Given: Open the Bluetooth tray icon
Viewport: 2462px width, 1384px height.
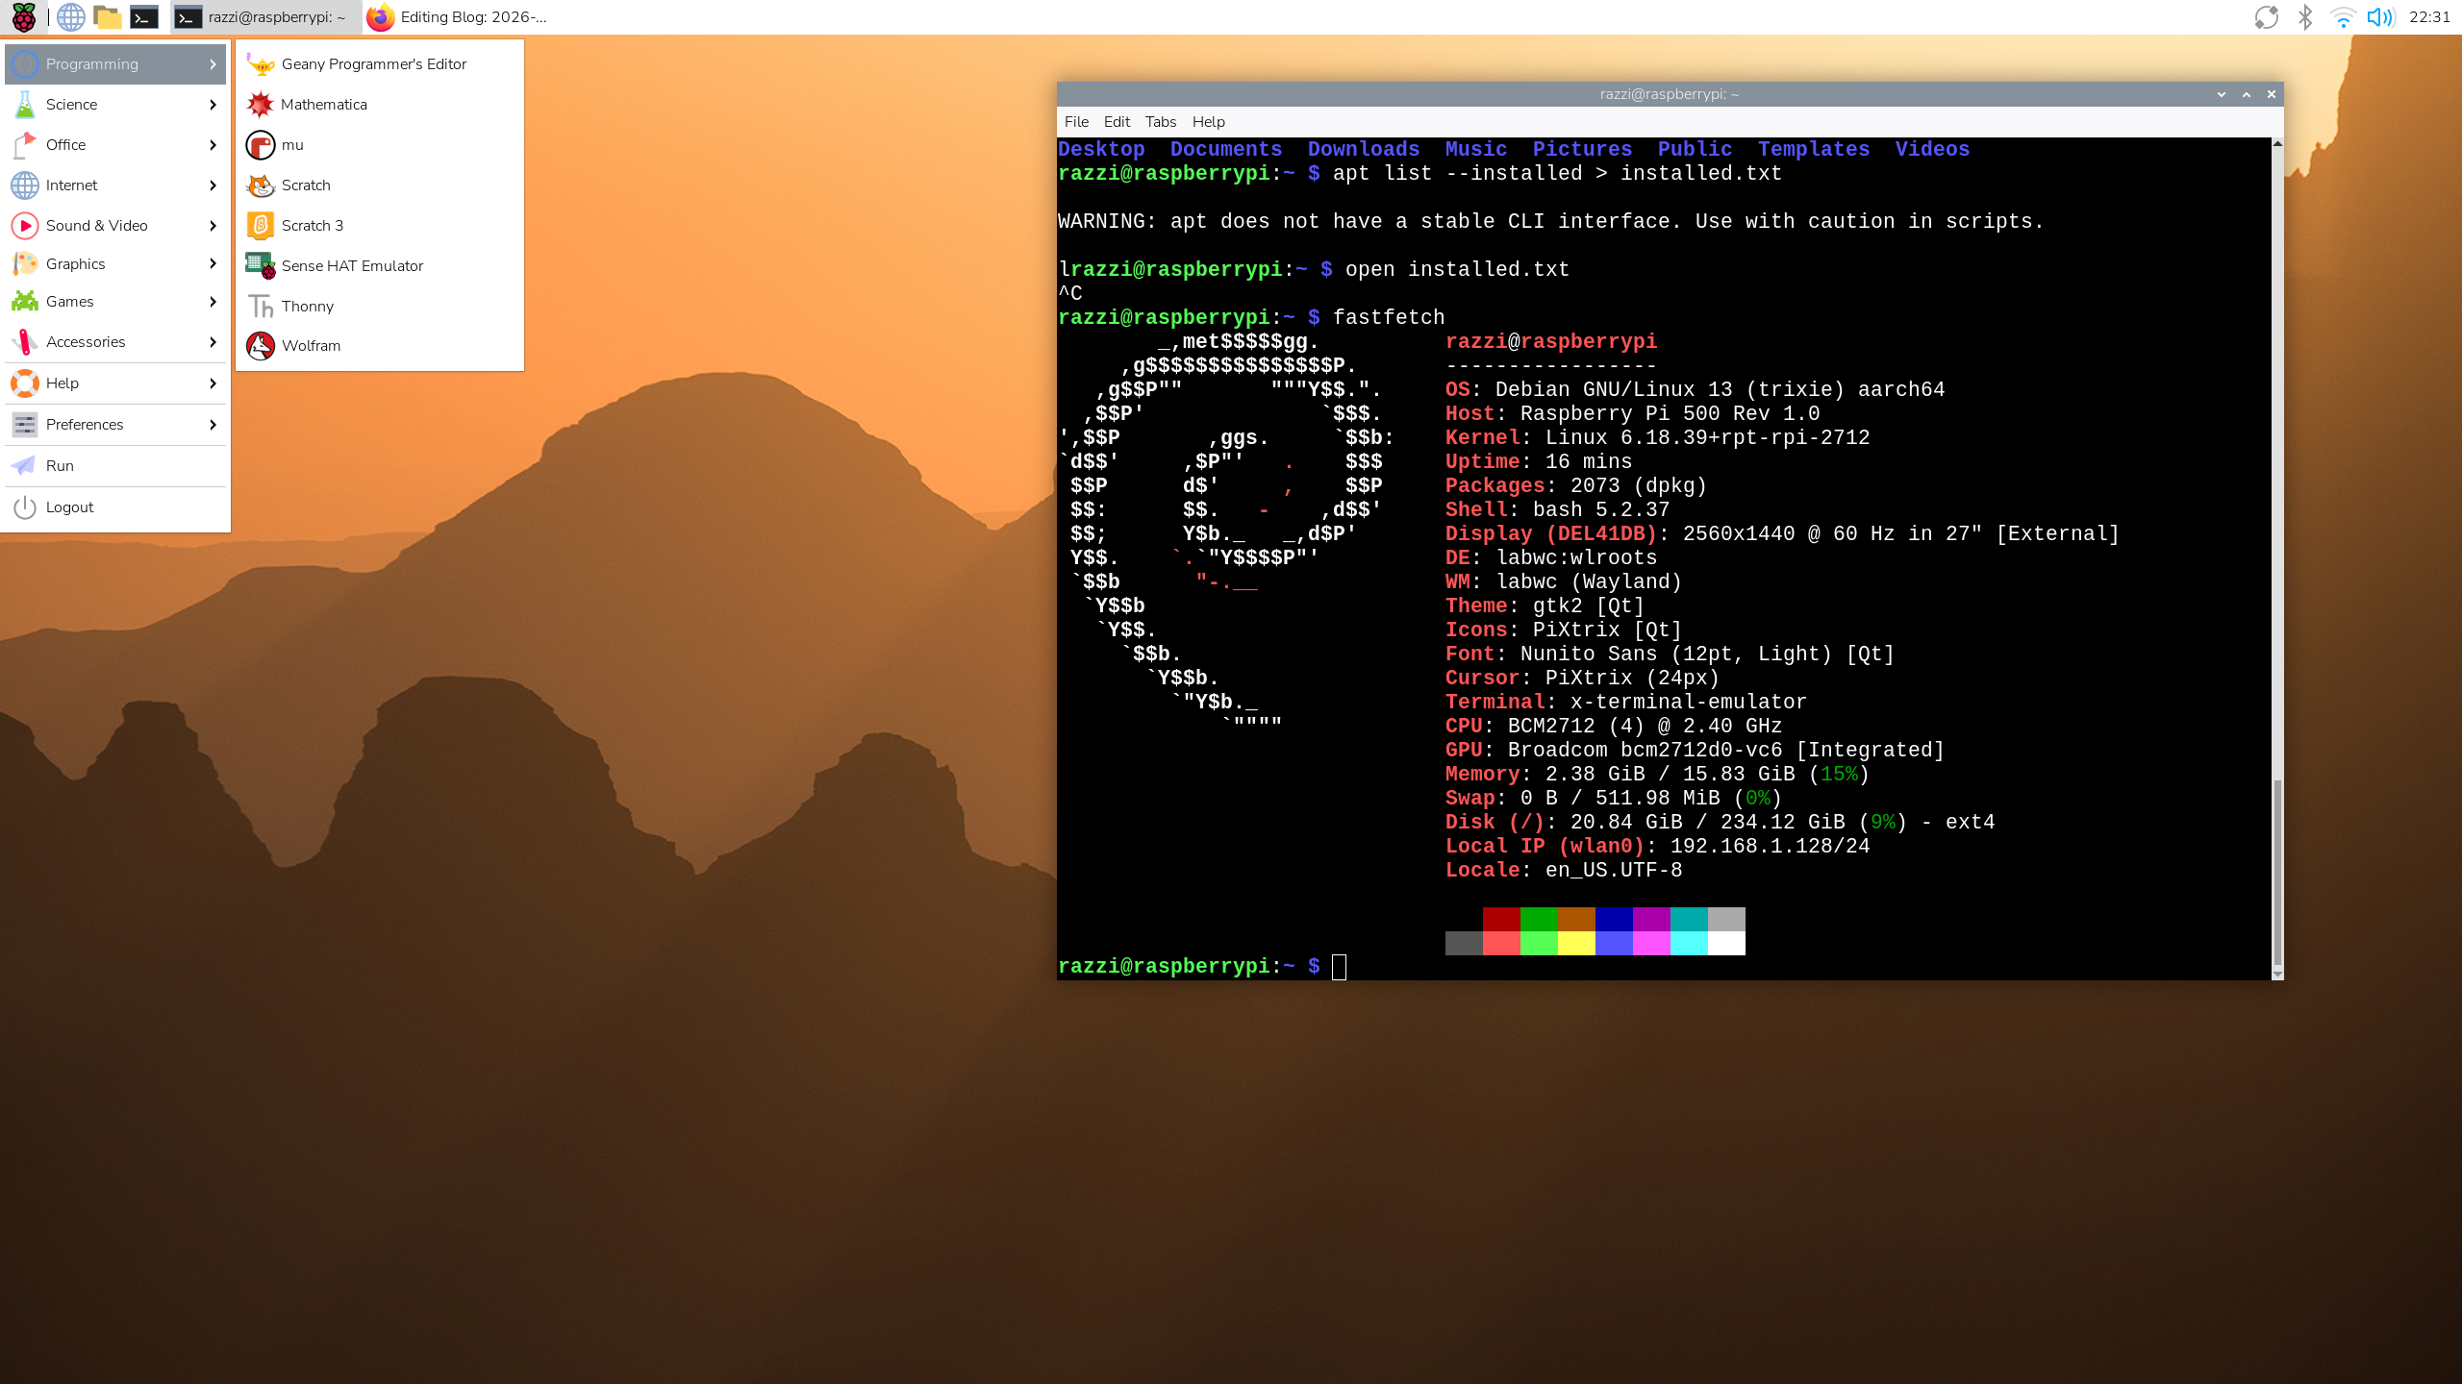Looking at the screenshot, I should point(2305,17).
